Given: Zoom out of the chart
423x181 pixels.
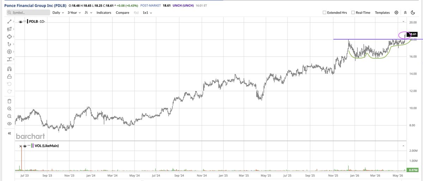Looking at the screenshot, I should [9, 117].
